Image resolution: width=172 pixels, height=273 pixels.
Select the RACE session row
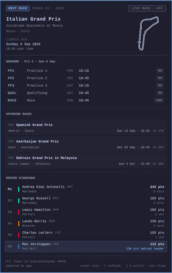tap(86, 100)
